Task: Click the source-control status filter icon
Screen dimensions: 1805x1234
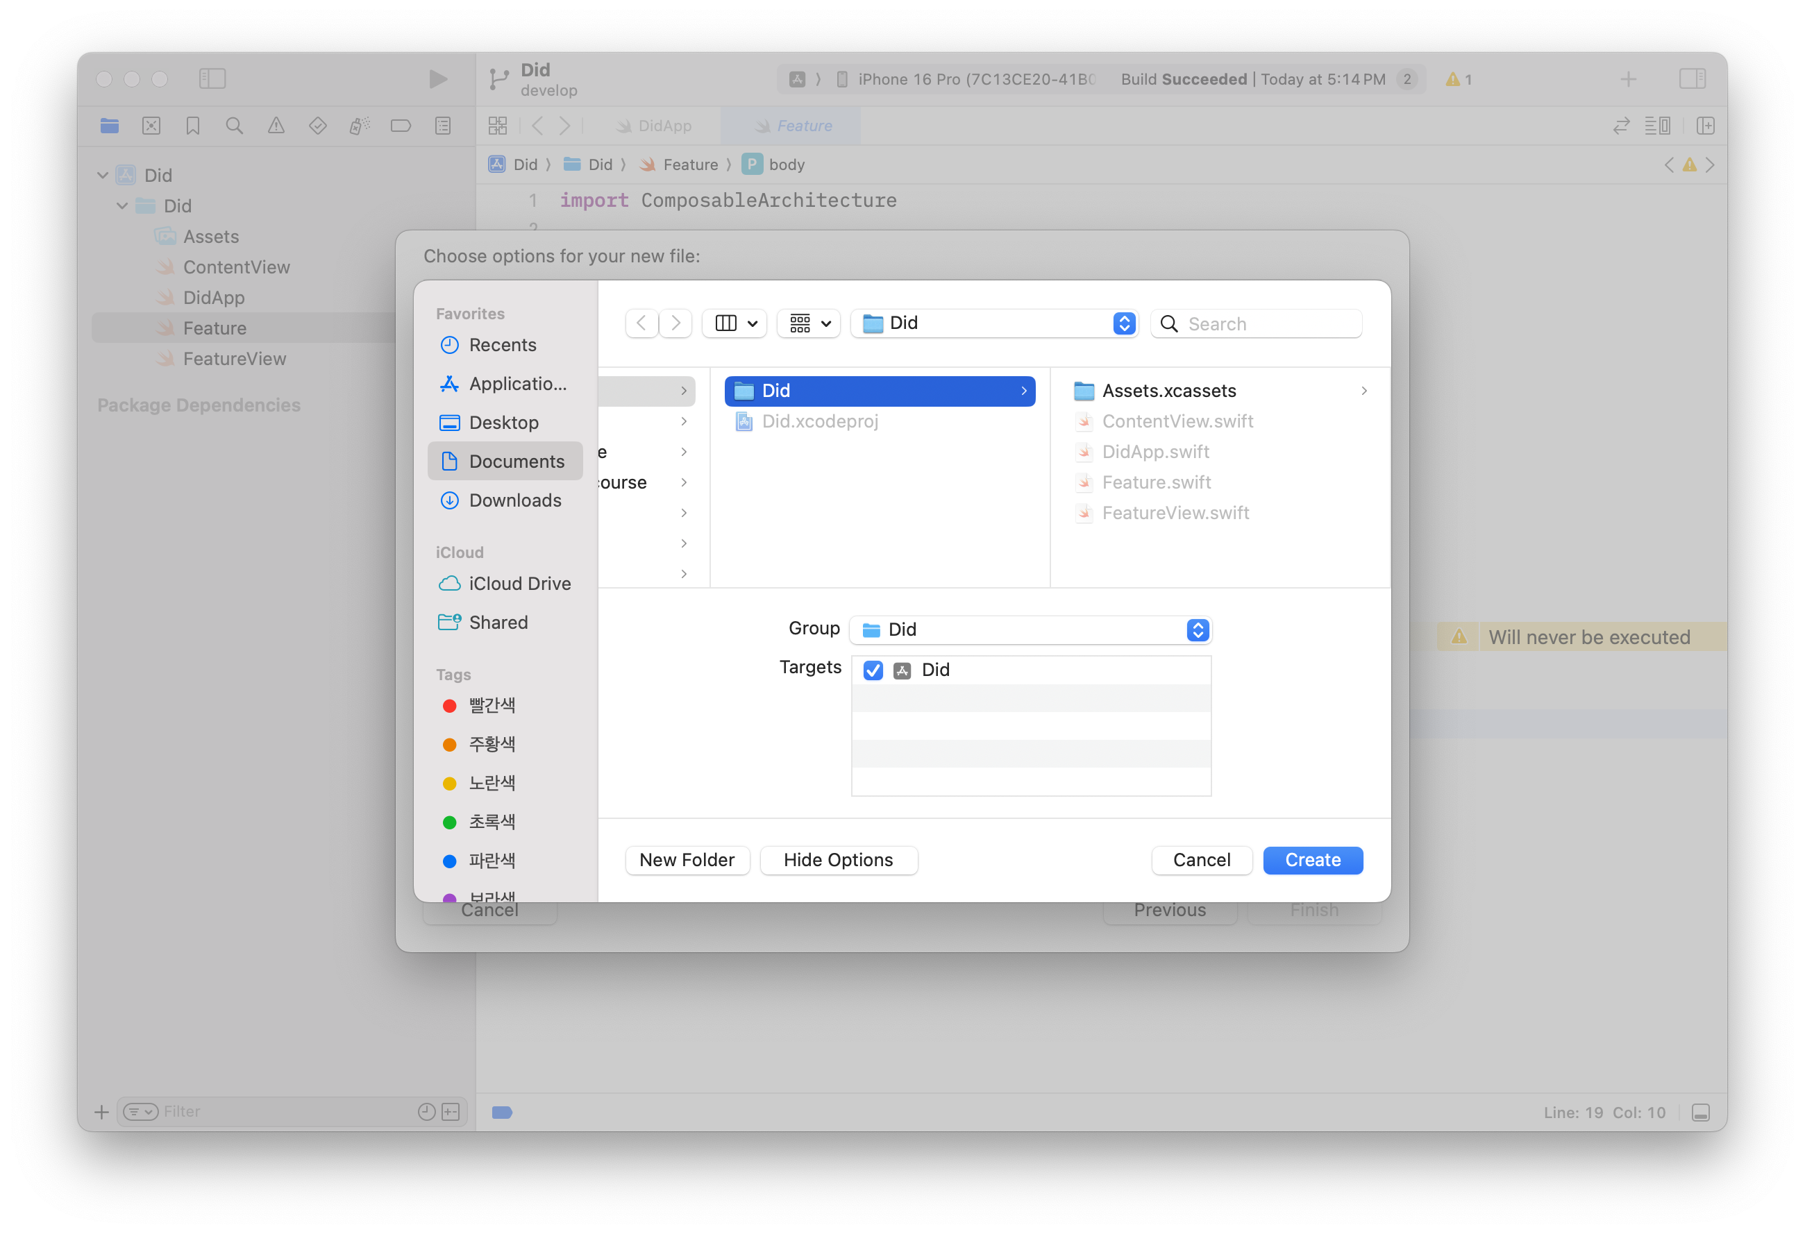Action: tap(451, 1112)
